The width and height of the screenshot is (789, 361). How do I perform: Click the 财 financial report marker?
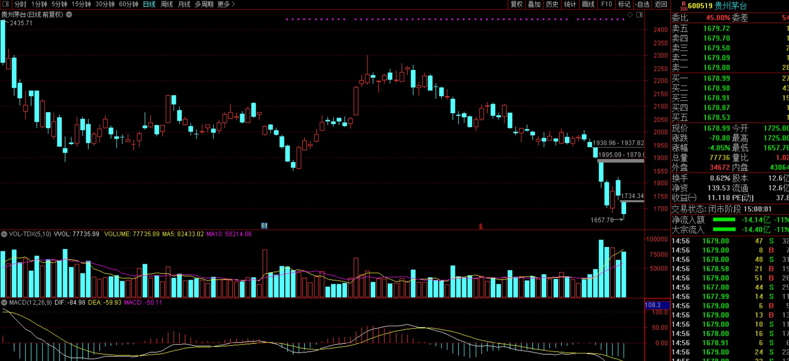(x=264, y=226)
